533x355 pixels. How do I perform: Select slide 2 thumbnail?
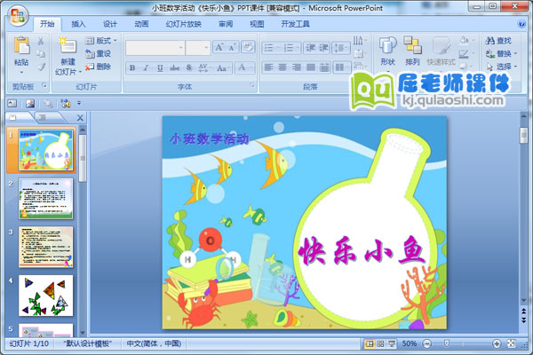pyautogui.click(x=46, y=199)
